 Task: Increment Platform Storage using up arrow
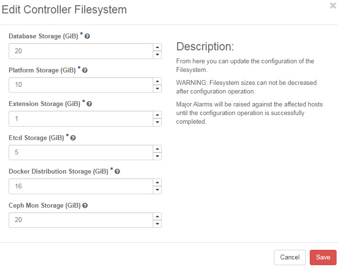157,81
